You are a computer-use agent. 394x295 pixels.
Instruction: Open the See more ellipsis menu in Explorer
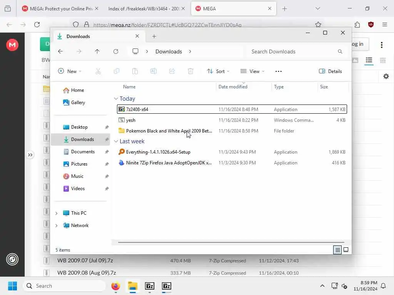tap(279, 71)
